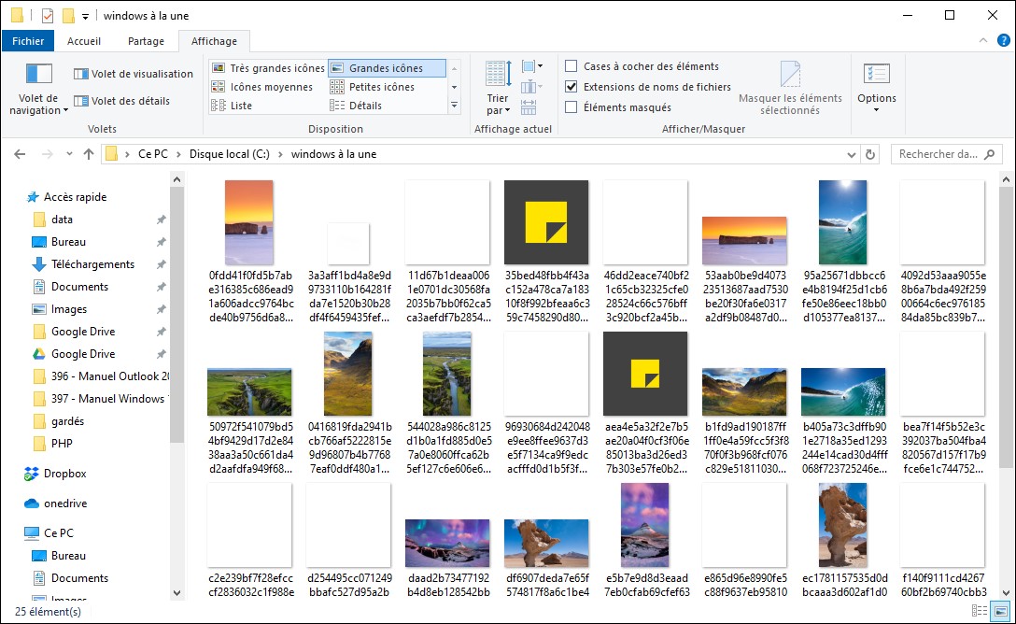Check the Éléments masqués box
Viewport: 1016px width, 624px height.
[x=571, y=107]
